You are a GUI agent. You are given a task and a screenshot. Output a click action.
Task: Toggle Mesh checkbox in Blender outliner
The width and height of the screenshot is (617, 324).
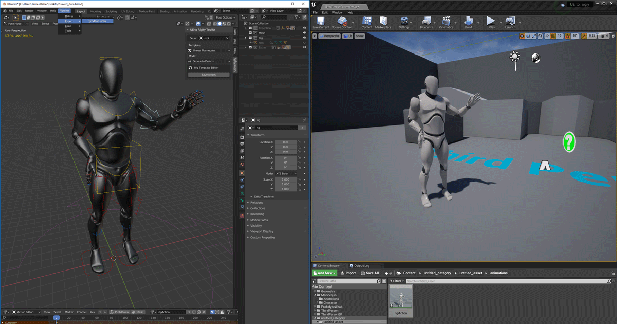[x=251, y=33]
